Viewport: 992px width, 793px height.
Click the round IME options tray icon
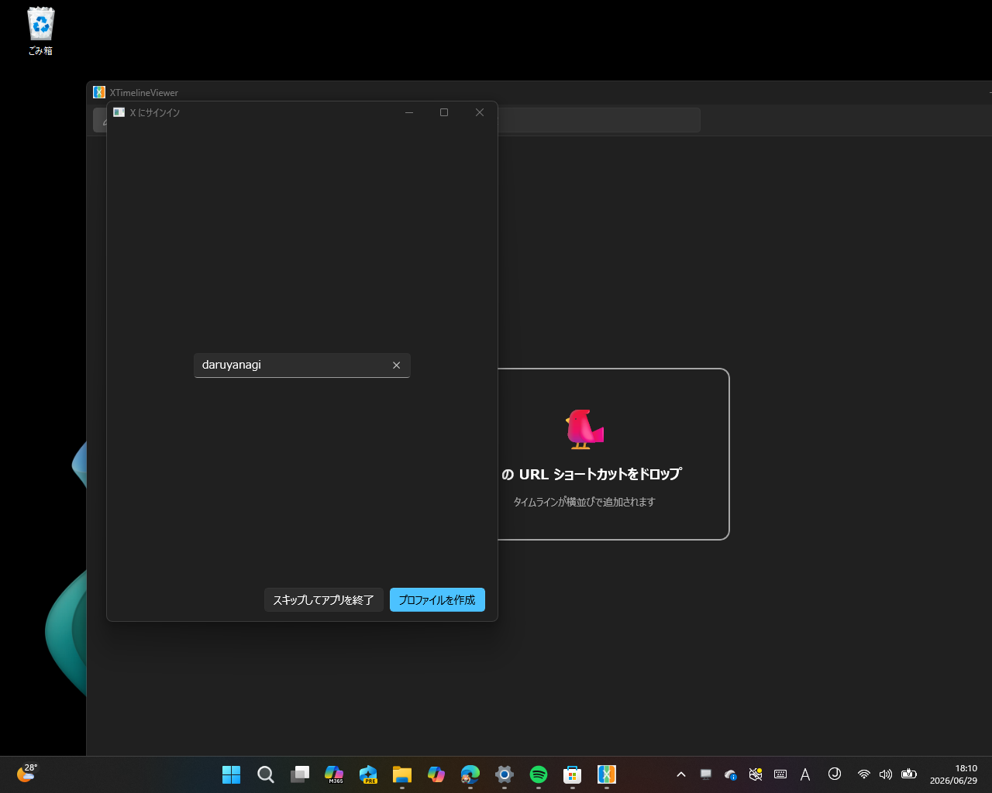pos(835,774)
